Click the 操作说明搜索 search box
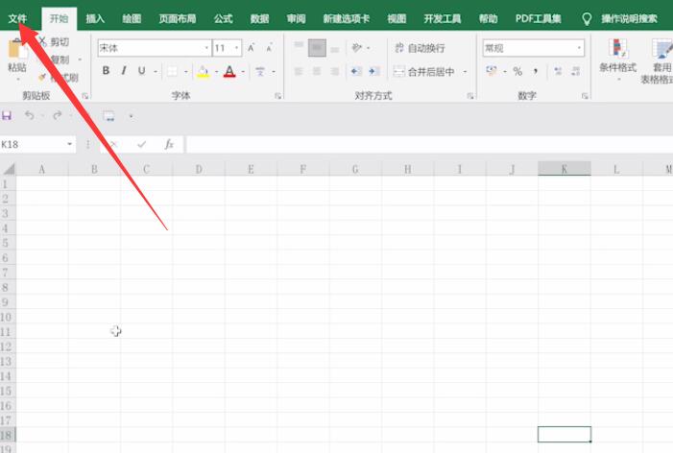 coord(629,18)
